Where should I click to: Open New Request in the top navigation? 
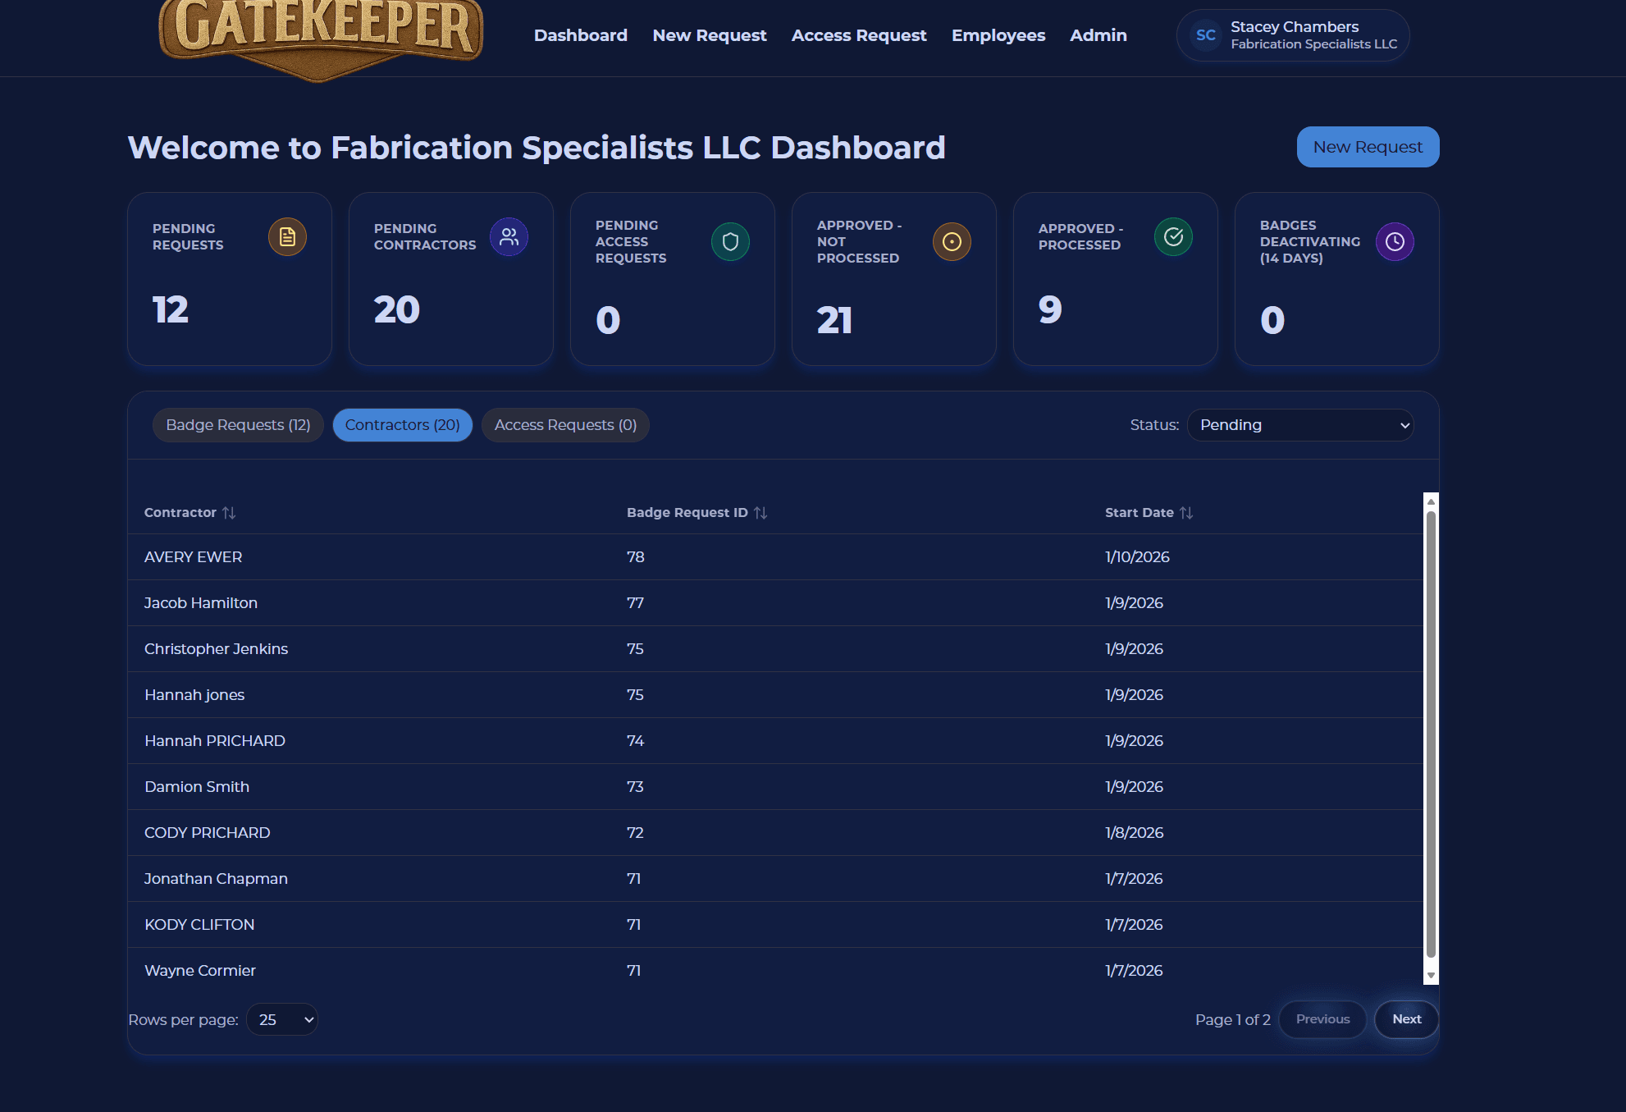[x=710, y=35]
